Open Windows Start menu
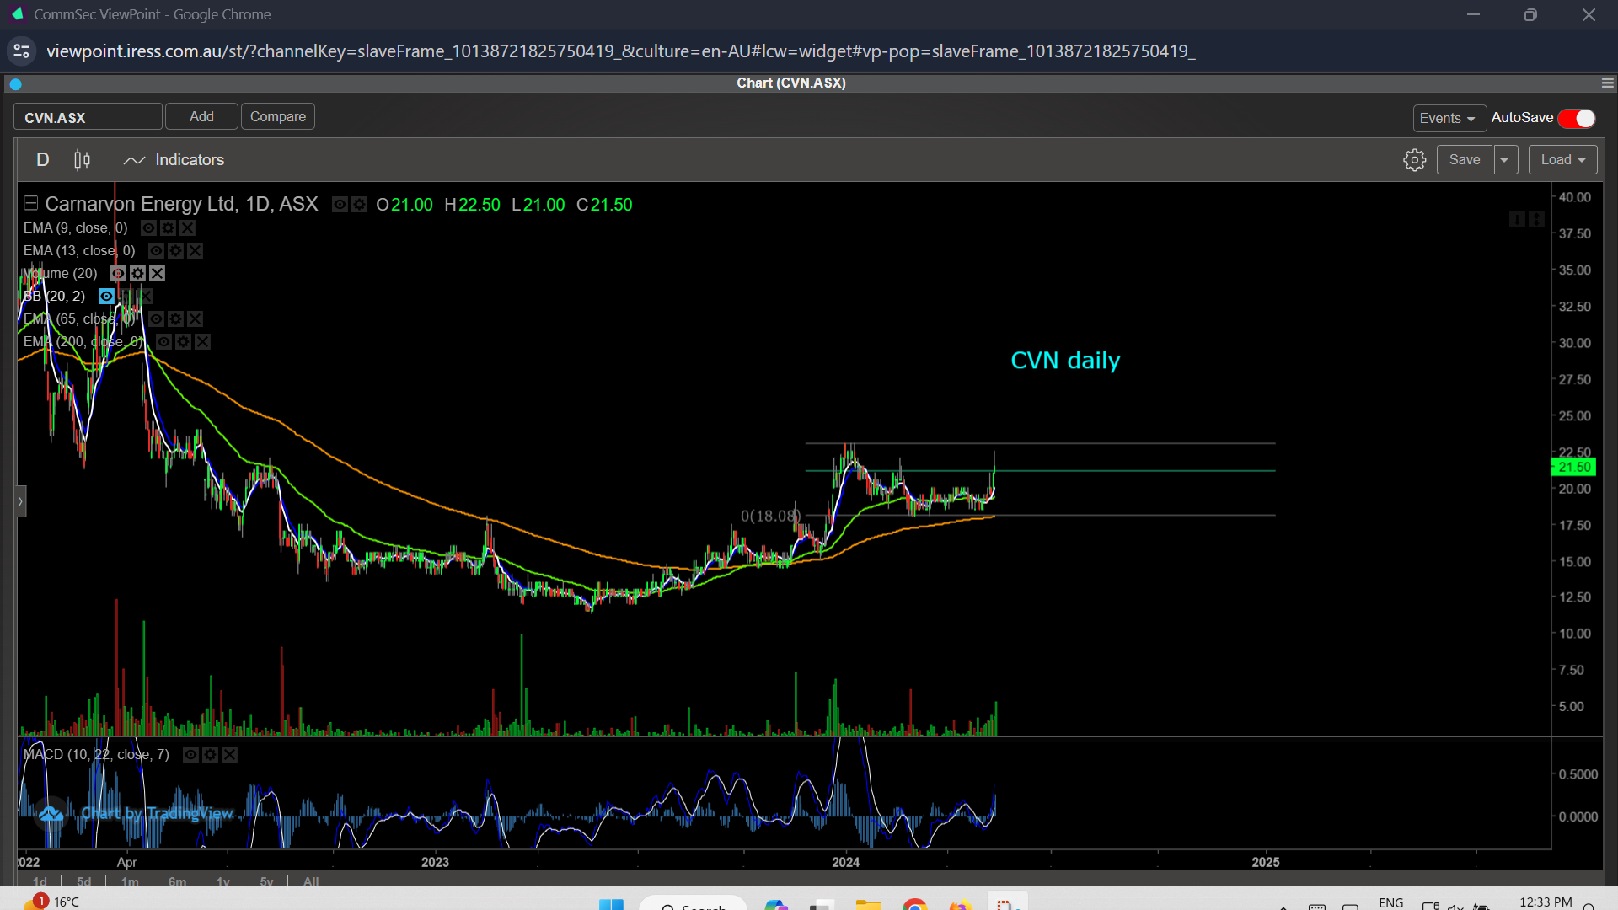This screenshot has width=1618, height=910. tap(611, 904)
